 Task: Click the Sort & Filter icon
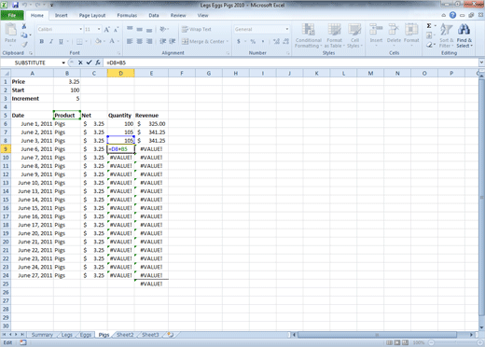(447, 30)
